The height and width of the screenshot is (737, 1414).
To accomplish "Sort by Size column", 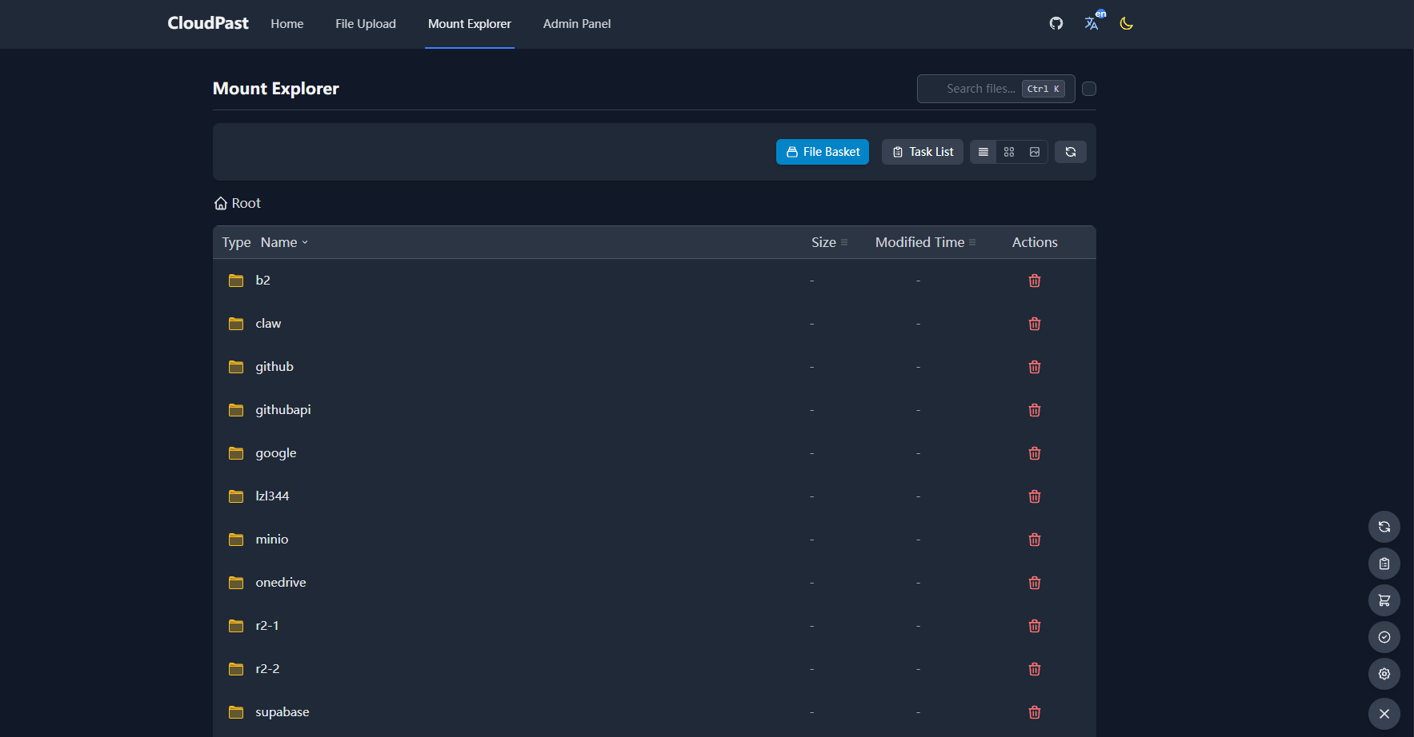I will click(829, 242).
